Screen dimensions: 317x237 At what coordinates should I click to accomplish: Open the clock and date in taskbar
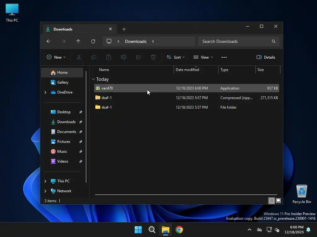click(x=294, y=230)
